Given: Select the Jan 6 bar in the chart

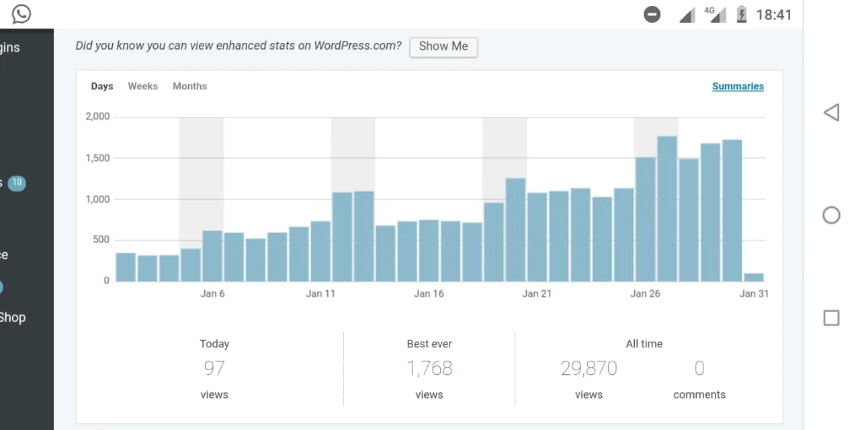Looking at the screenshot, I should (x=212, y=256).
